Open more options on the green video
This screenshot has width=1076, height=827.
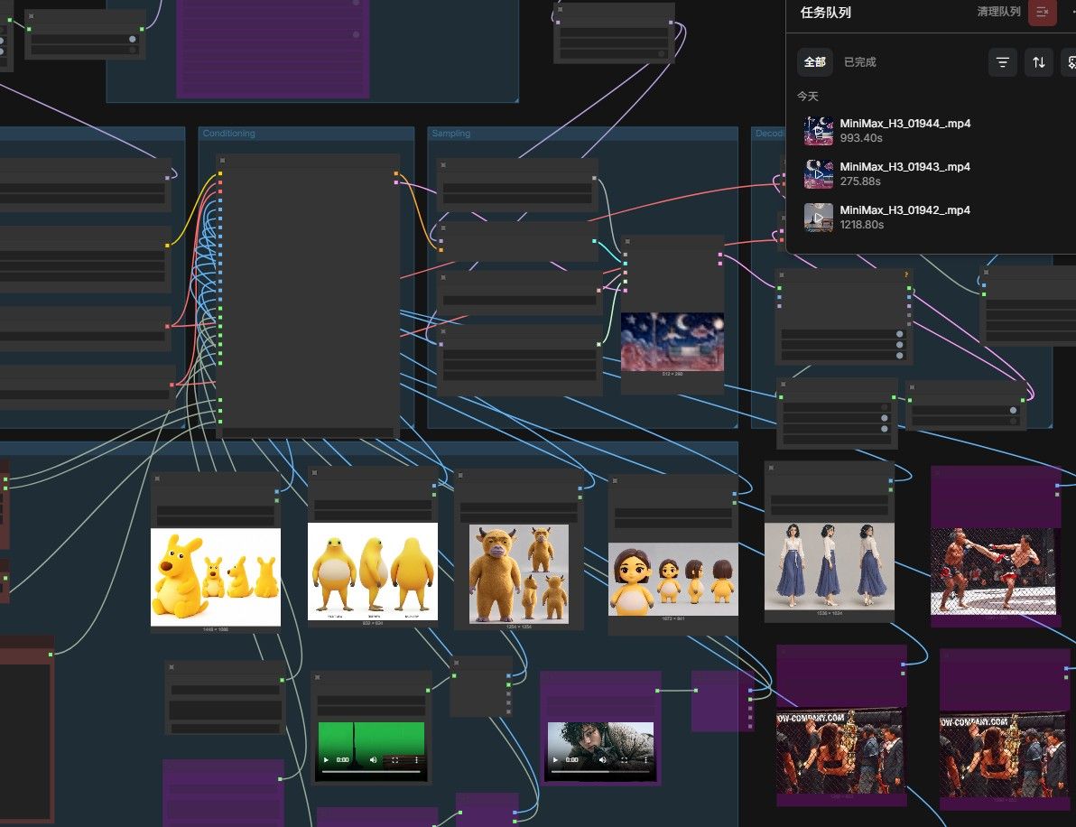click(416, 760)
